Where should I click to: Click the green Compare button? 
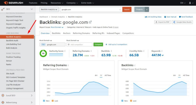98,45
